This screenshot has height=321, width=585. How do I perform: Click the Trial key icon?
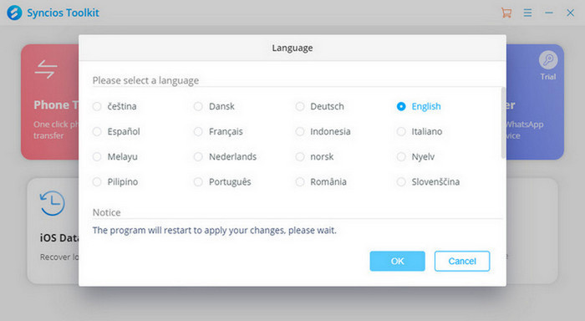[x=548, y=59]
